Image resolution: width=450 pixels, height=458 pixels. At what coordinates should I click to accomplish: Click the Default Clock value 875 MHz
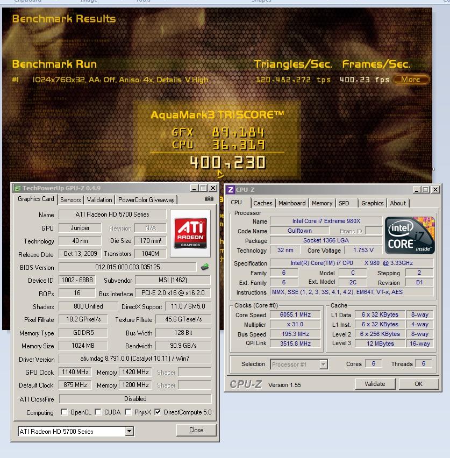(x=75, y=385)
